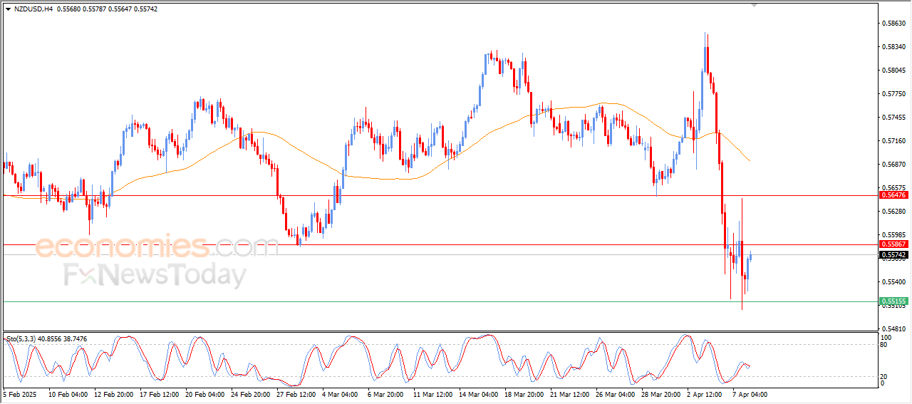
Task: Click the red 0.55867 price level label
Action: pos(893,244)
